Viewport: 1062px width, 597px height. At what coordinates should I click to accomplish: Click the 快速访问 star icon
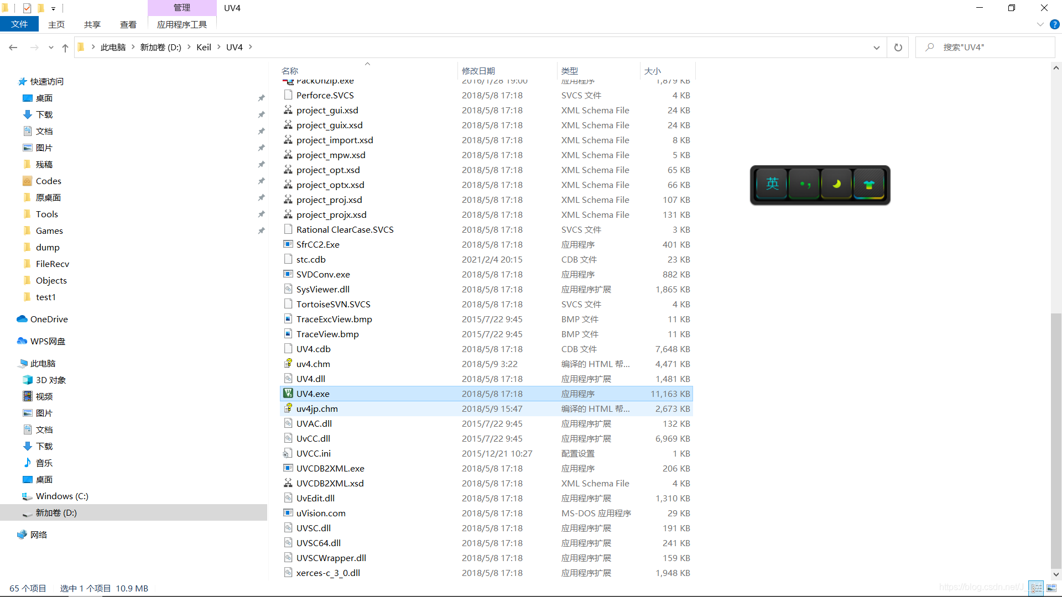click(22, 81)
